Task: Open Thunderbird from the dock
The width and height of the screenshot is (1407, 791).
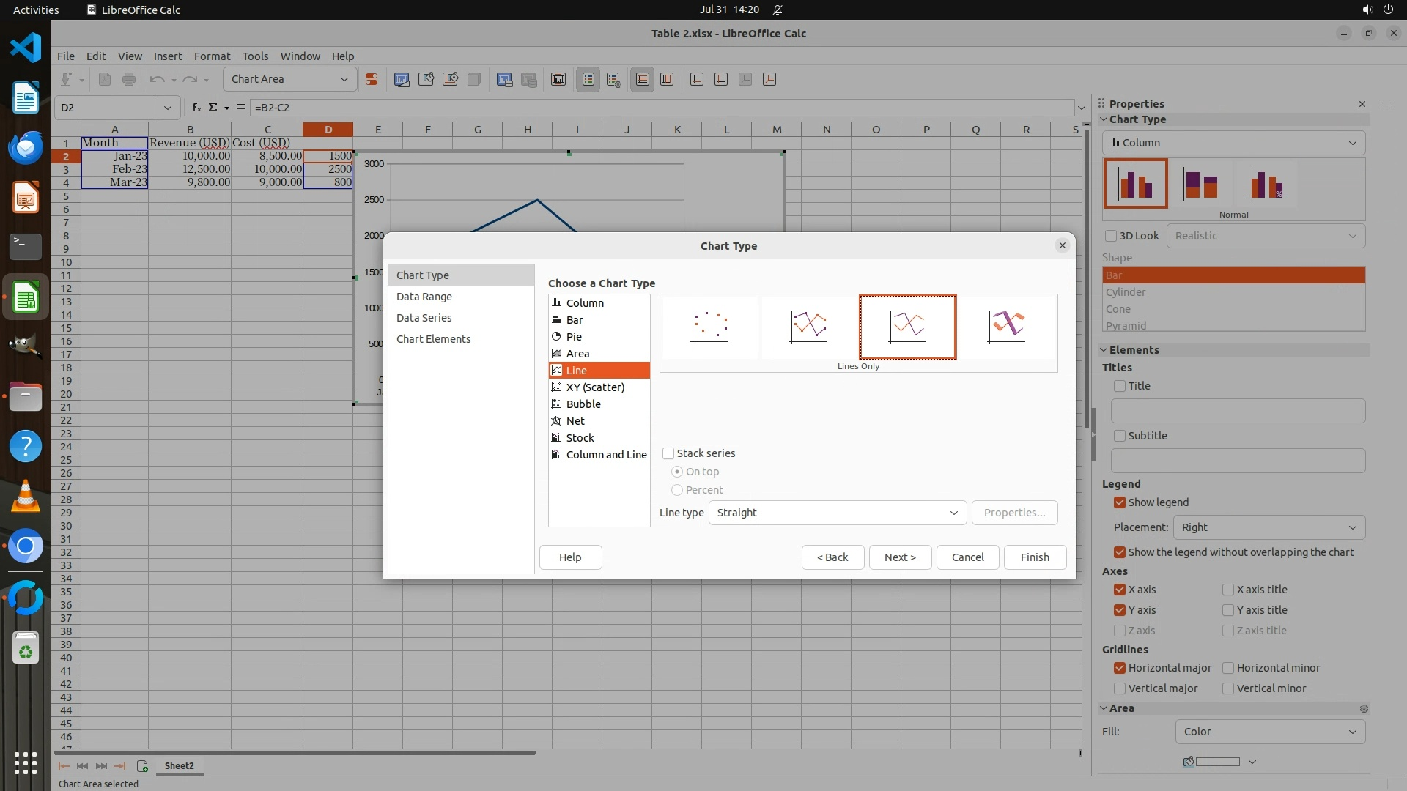Action: click(26, 149)
